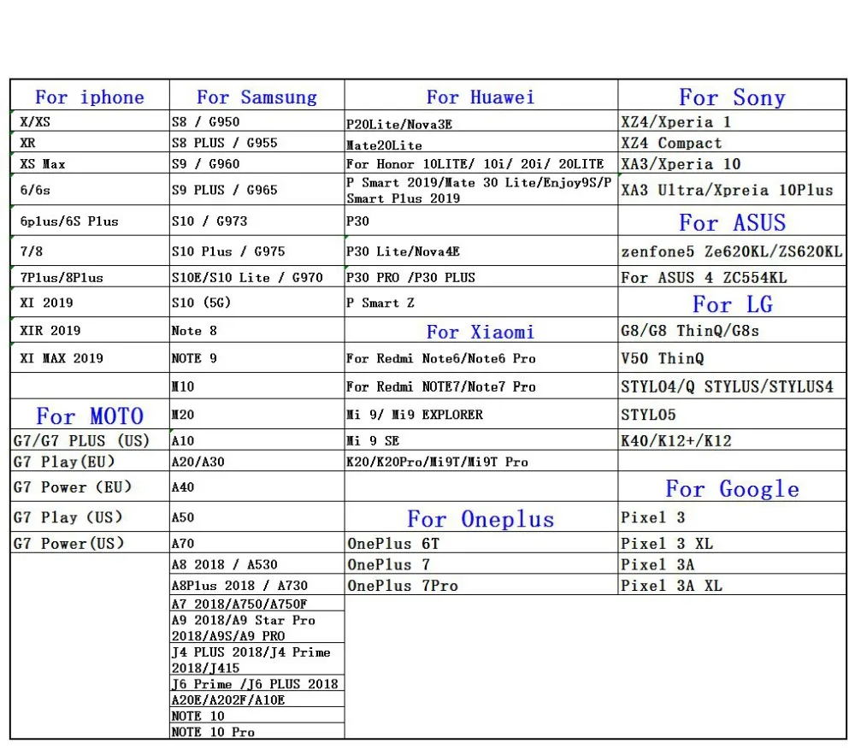Viewport: 855px width, 755px height.
Task: Select the 'For Redmi Note6/Note6 Pro' cell
Action: tap(481, 357)
